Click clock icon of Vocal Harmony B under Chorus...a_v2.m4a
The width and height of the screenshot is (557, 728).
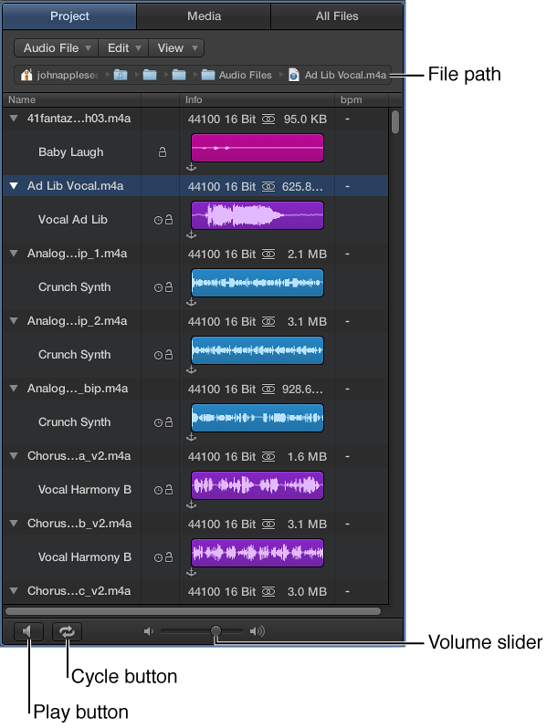tap(158, 490)
